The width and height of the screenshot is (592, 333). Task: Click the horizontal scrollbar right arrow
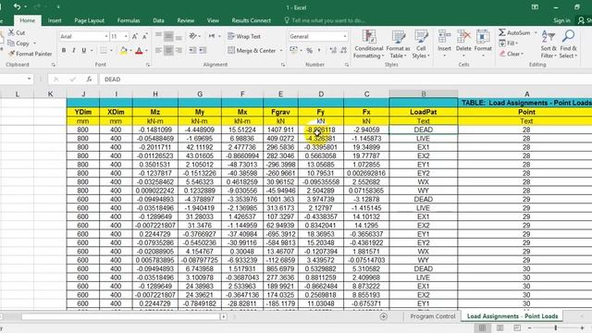pyautogui.click(x=224, y=316)
